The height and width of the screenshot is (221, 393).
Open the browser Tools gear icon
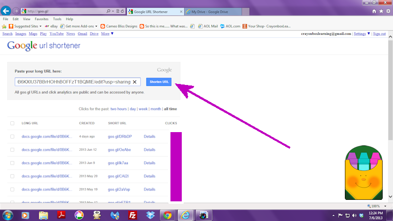[388, 11]
